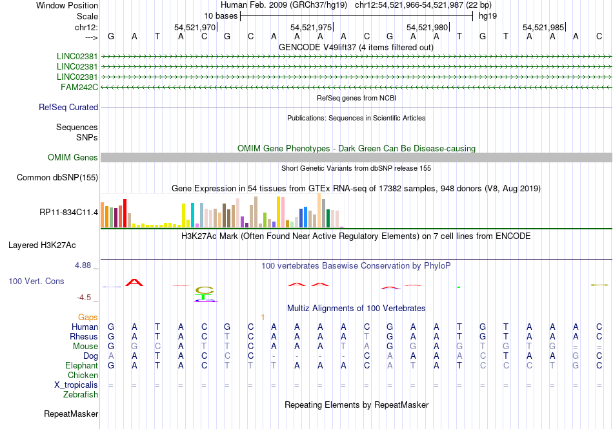Click the H3K27Ac Mark track title
This screenshot has width=613, height=429.
coord(356,236)
